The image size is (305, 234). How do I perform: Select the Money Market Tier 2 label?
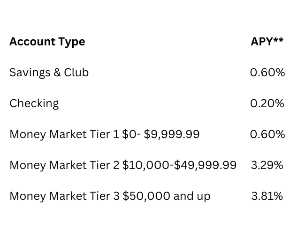[64, 165]
